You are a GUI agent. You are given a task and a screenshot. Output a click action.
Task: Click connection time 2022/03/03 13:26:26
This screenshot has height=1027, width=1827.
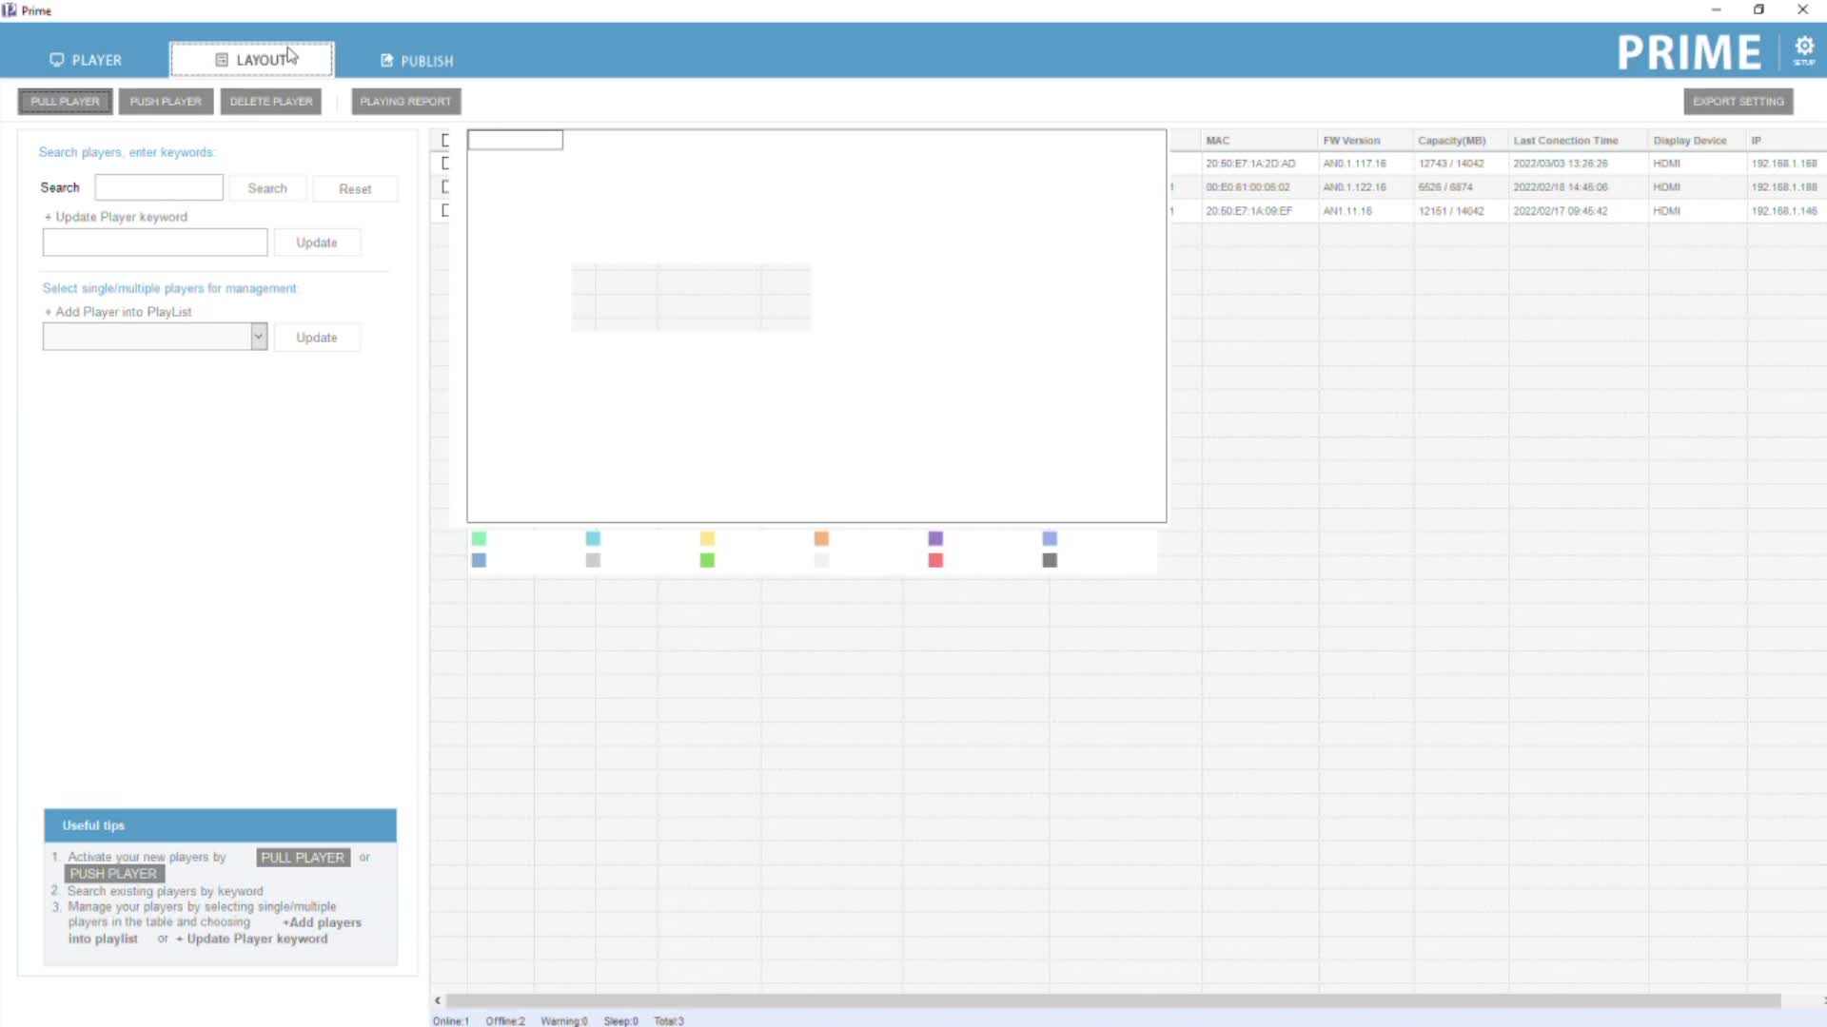click(1561, 164)
